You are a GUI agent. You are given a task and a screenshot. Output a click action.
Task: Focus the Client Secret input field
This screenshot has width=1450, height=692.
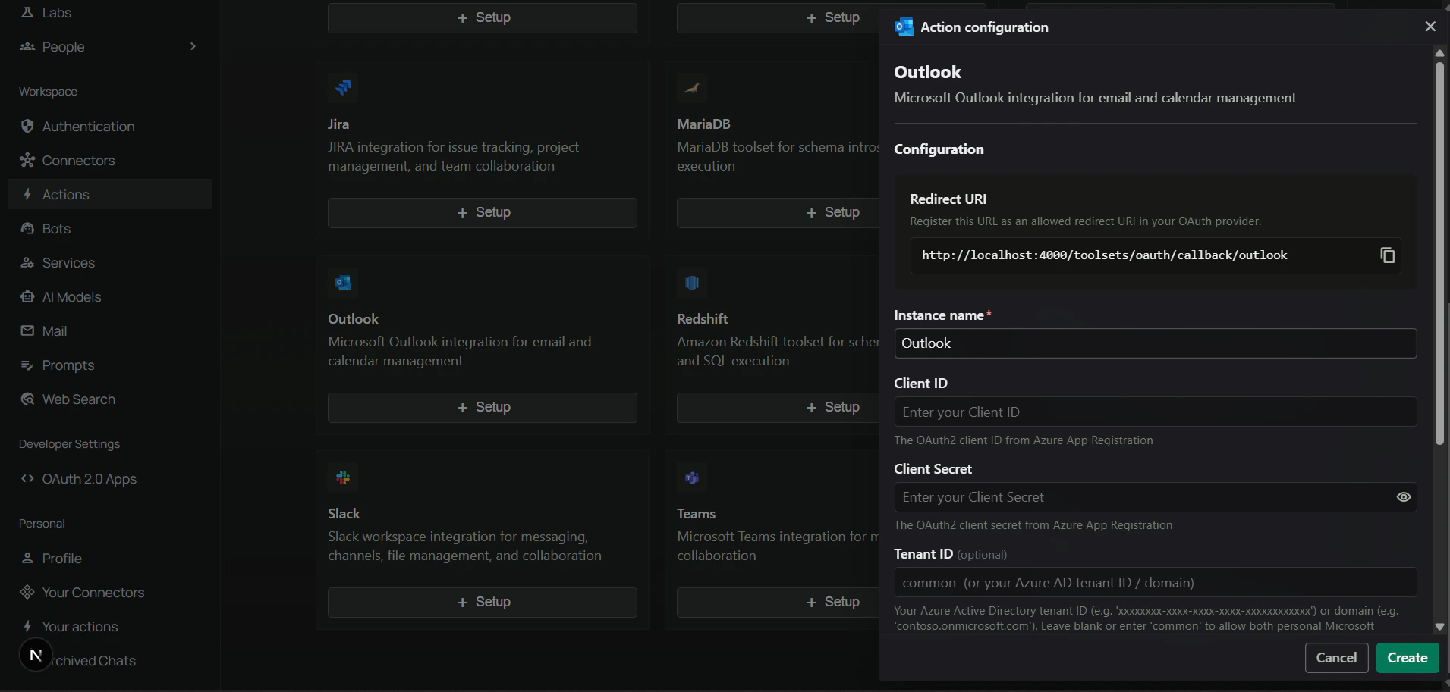pos(1155,497)
